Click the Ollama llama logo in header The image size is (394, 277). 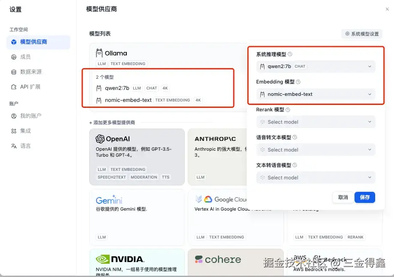point(99,53)
